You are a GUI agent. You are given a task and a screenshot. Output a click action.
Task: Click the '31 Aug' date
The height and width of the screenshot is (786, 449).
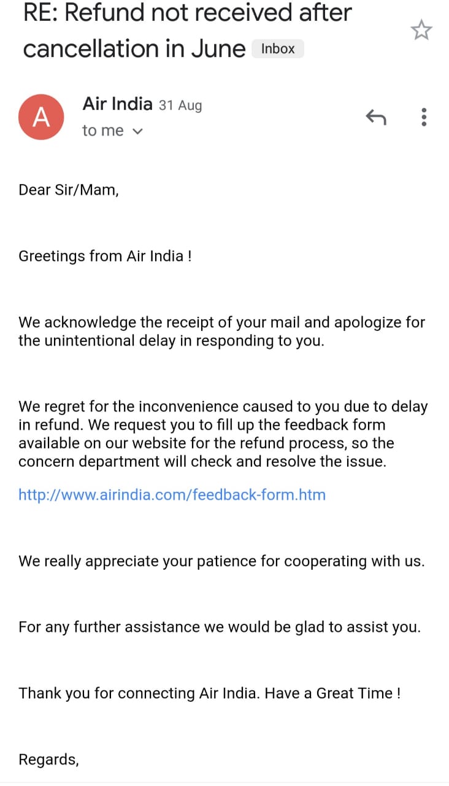pos(180,106)
